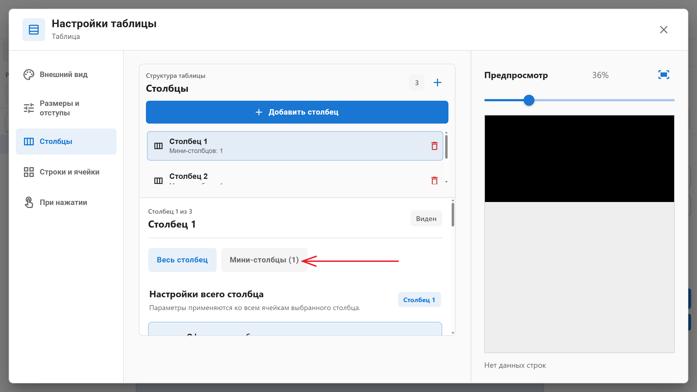Click the table icon in the dialog header
Viewport: 697px width, 392px height.
(34, 30)
